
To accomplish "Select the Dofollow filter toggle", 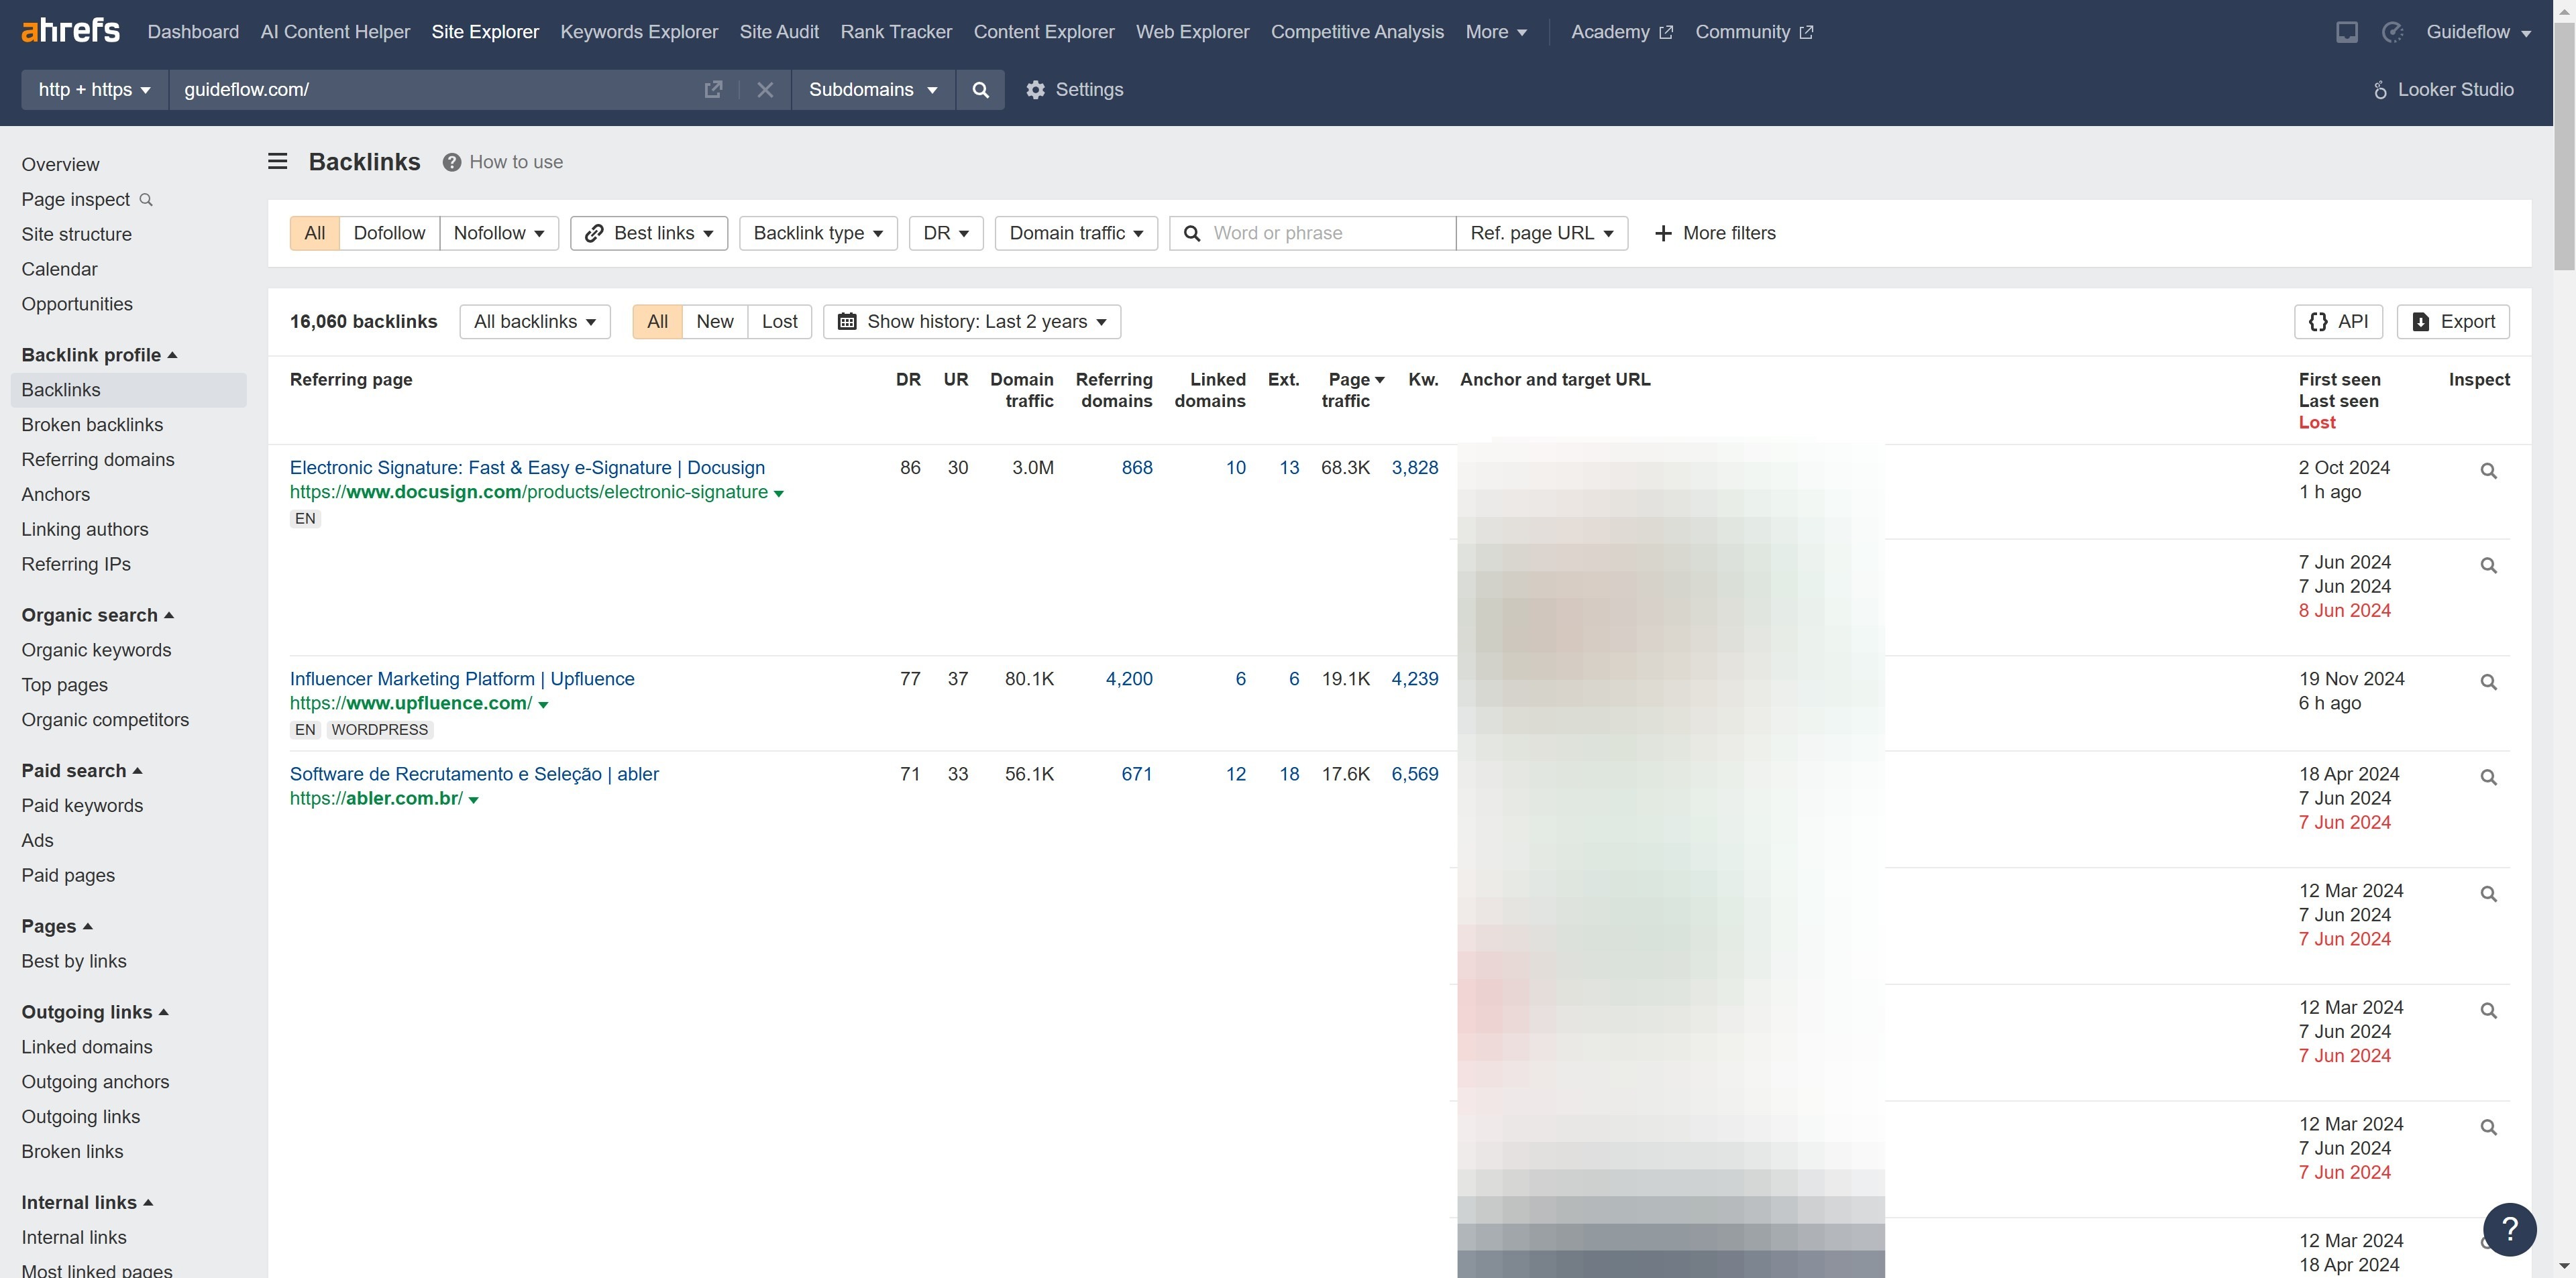I will (x=389, y=233).
